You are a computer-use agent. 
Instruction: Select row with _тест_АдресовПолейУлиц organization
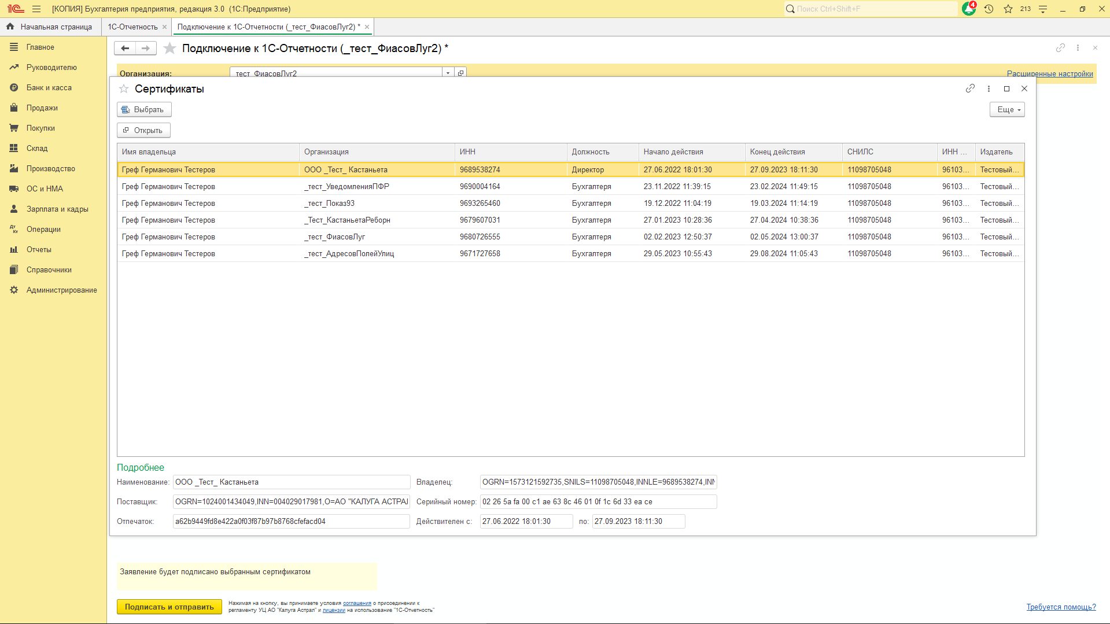[570, 253]
